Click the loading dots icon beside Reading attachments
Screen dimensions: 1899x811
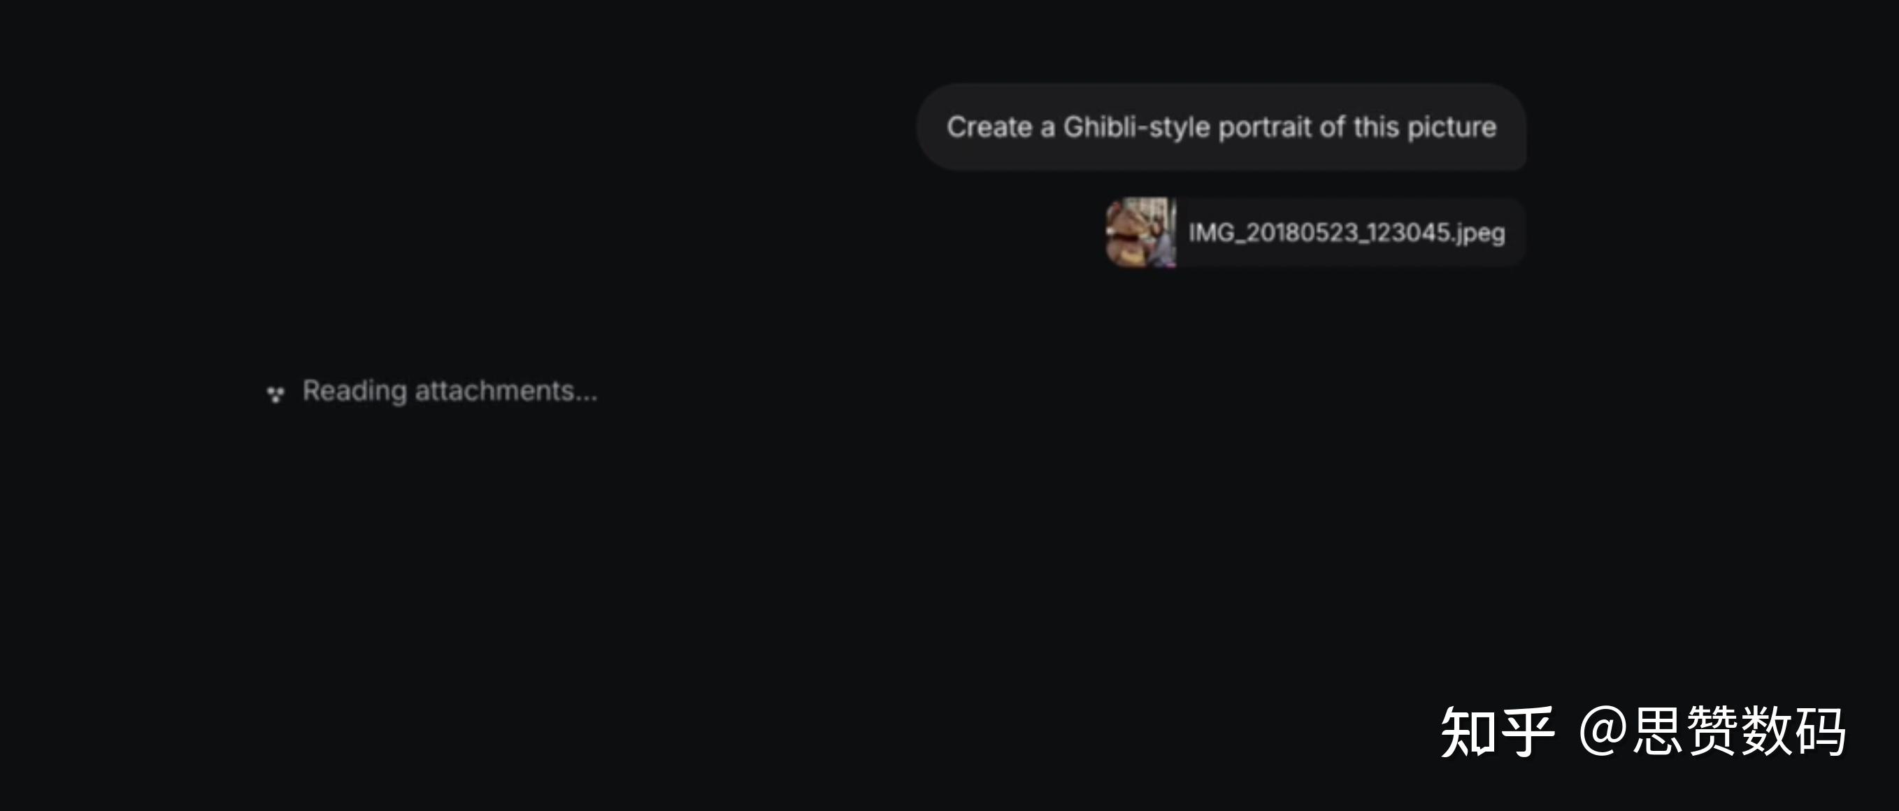275,394
